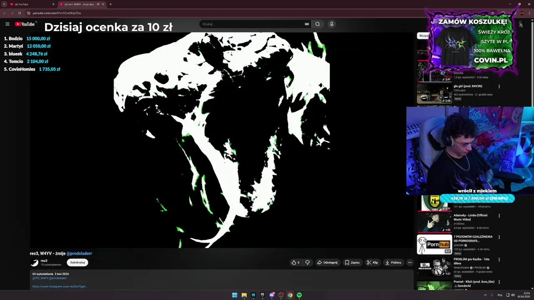Click the main video player

point(222,140)
